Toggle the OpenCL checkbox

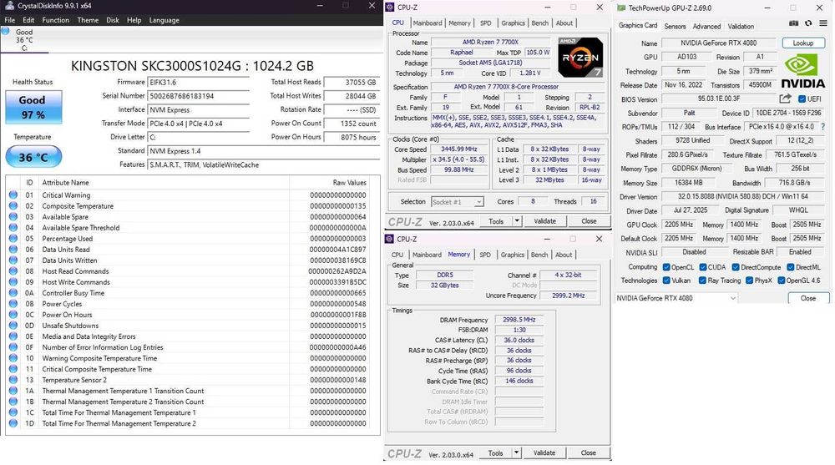pos(666,267)
